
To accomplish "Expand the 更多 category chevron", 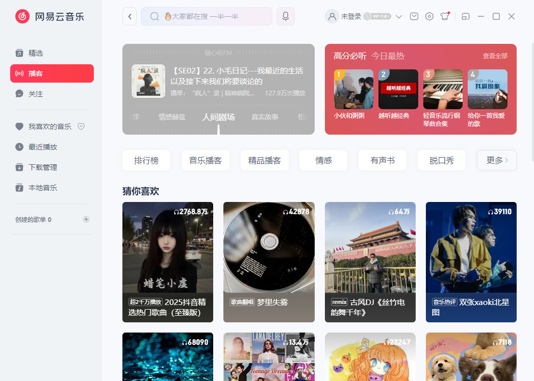I will (497, 160).
